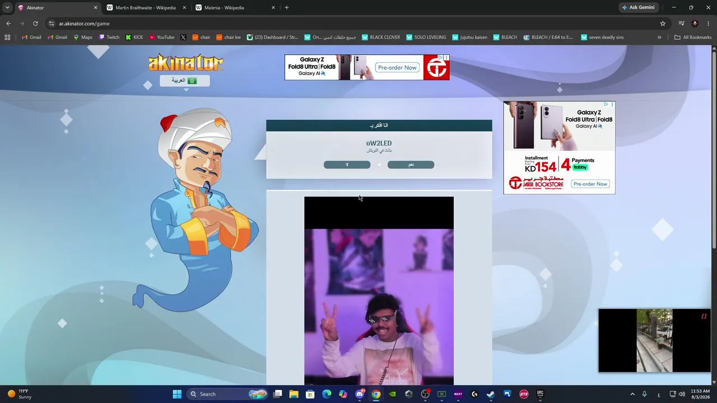
Task: Open the YouTube bookmark
Action: (x=162, y=38)
